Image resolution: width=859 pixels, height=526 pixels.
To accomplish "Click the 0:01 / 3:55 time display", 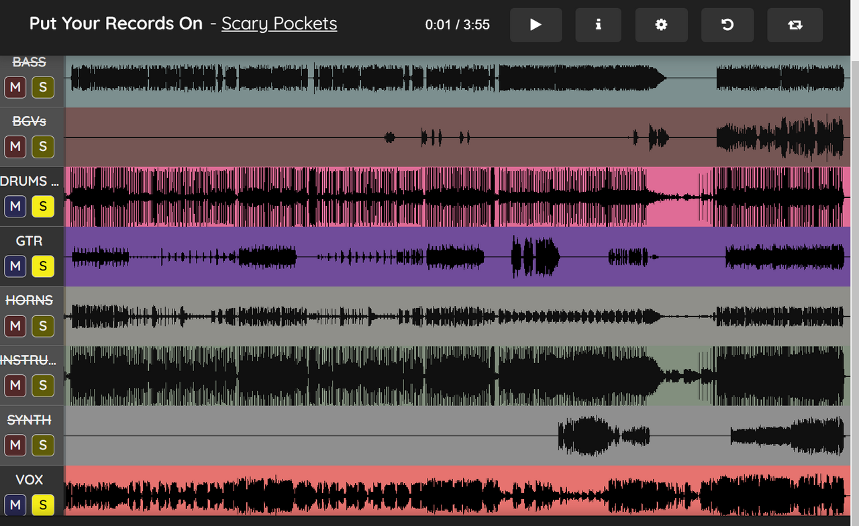I will point(457,25).
